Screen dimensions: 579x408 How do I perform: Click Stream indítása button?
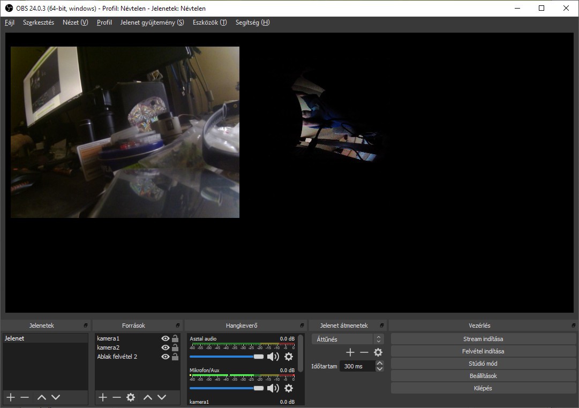point(483,339)
